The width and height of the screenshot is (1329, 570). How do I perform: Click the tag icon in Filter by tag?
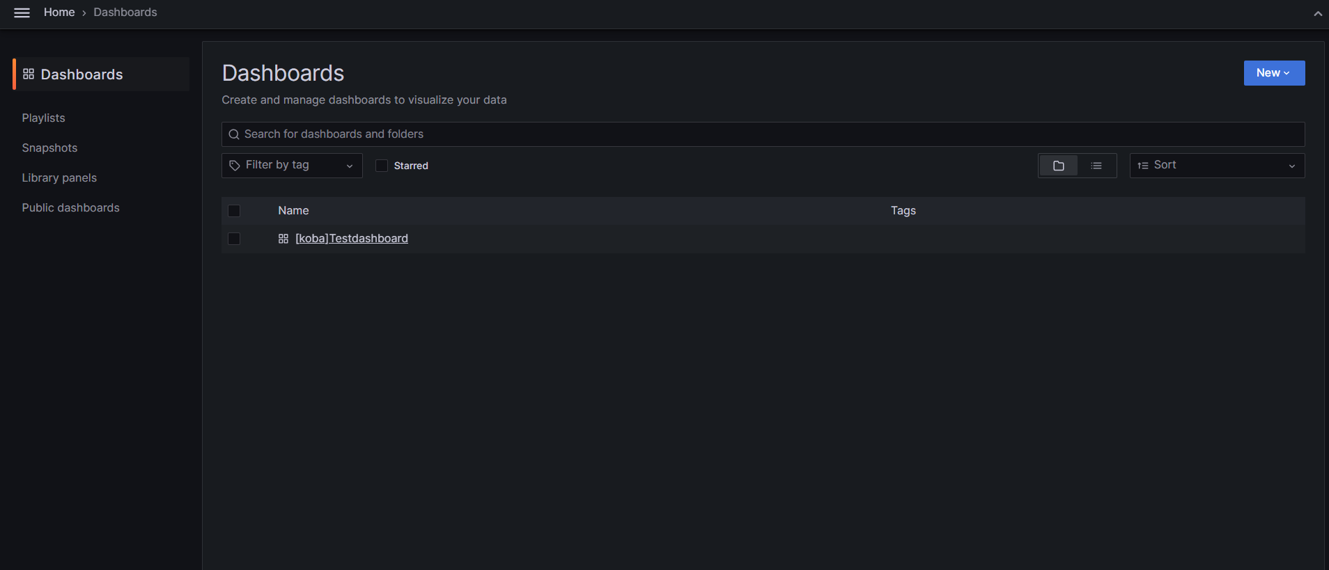[x=235, y=165]
